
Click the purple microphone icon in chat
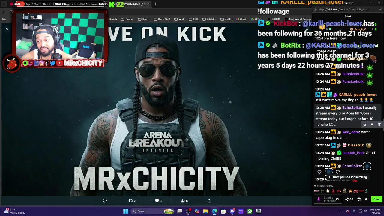click(319, 199)
